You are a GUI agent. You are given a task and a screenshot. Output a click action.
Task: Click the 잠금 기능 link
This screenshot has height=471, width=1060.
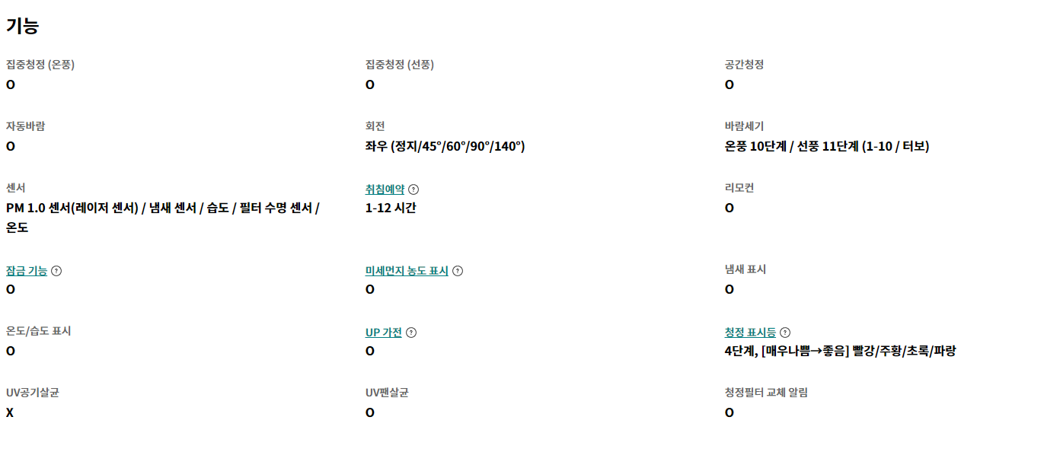point(27,271)
